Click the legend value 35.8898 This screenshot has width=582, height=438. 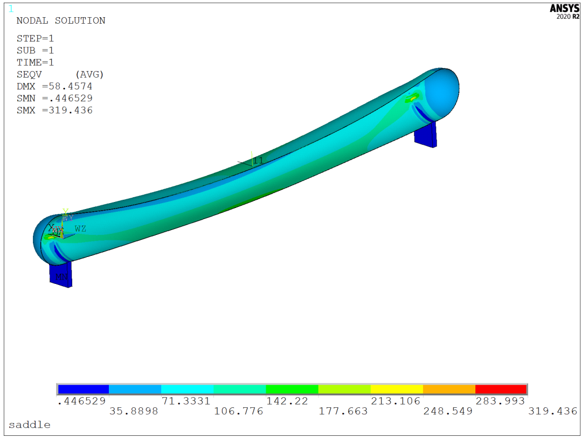pos(134,411)
